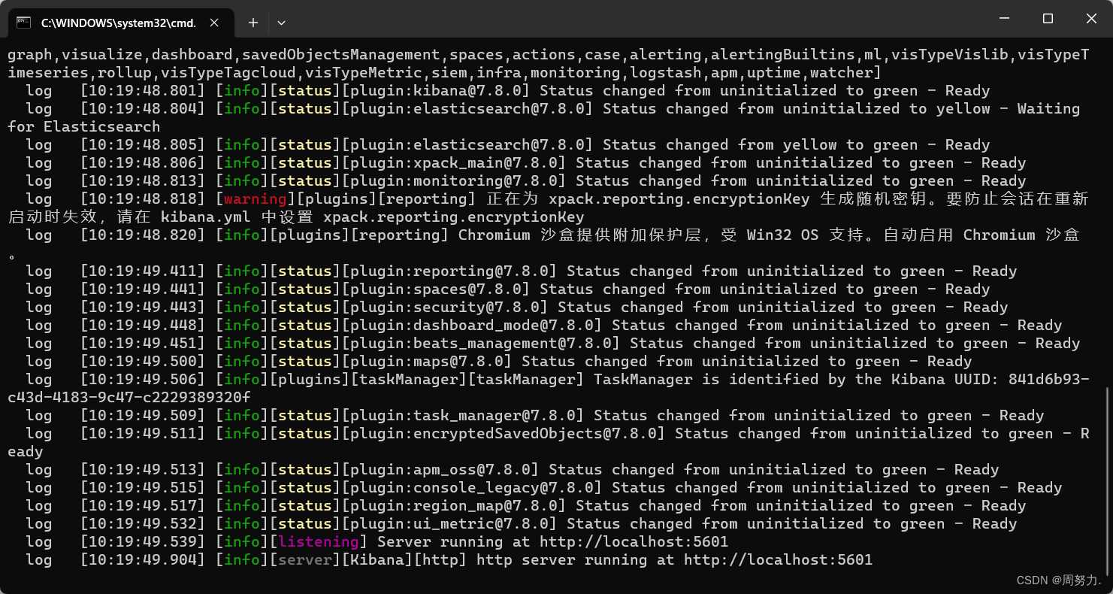
Task: Click 'for Elasticsearch' wrapped text
Action: point(83,127)
